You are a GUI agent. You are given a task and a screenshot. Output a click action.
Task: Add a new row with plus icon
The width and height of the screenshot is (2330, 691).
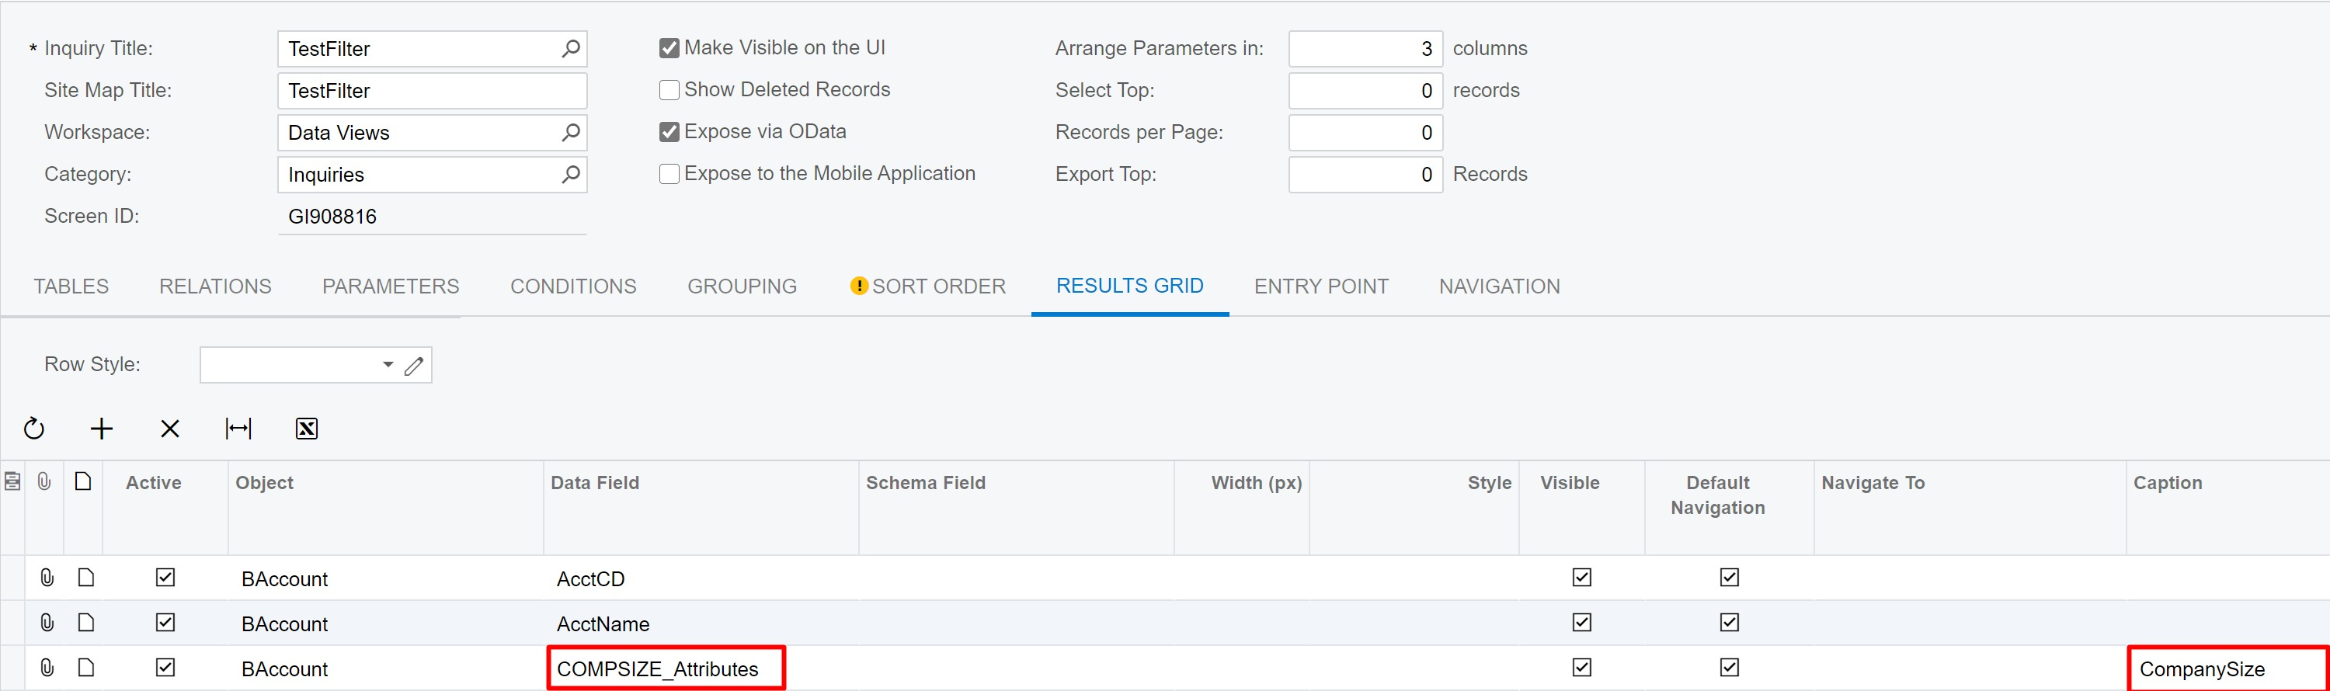[x=103, y=429]
